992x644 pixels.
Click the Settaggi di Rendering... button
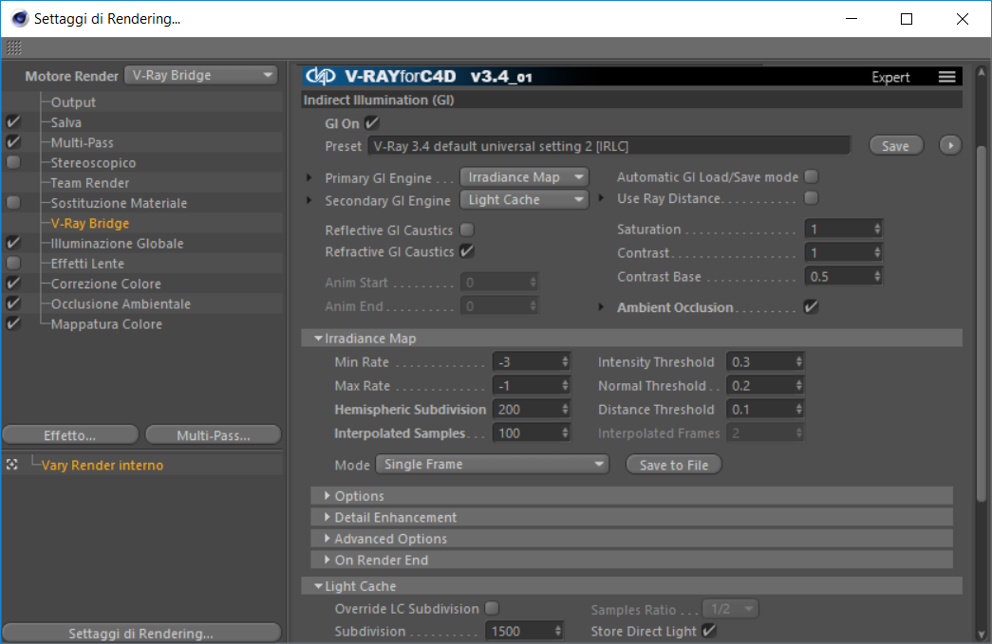(141, 633)
